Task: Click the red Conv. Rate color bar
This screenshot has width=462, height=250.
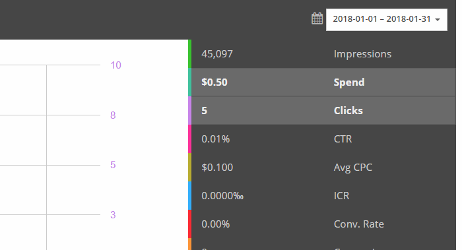Action: (x=190, y=224)
